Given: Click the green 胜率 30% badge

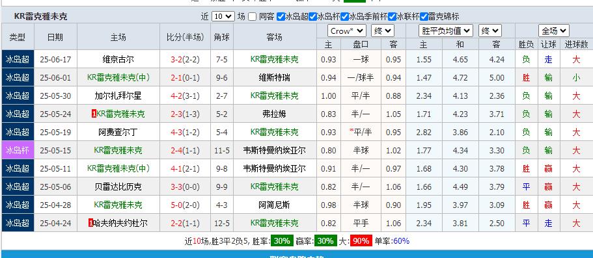Looking at the screenshot, I should pos(282,240).
